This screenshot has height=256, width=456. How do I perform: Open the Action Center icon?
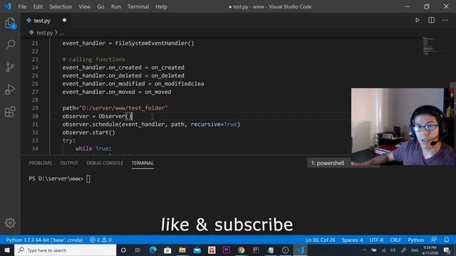[447, 250]
